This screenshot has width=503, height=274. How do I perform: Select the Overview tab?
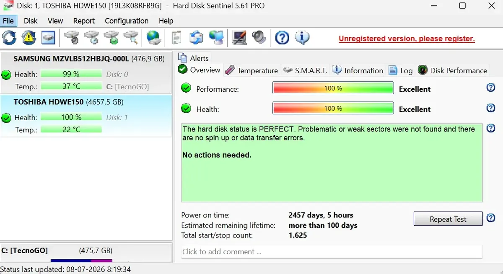point(200,70)
